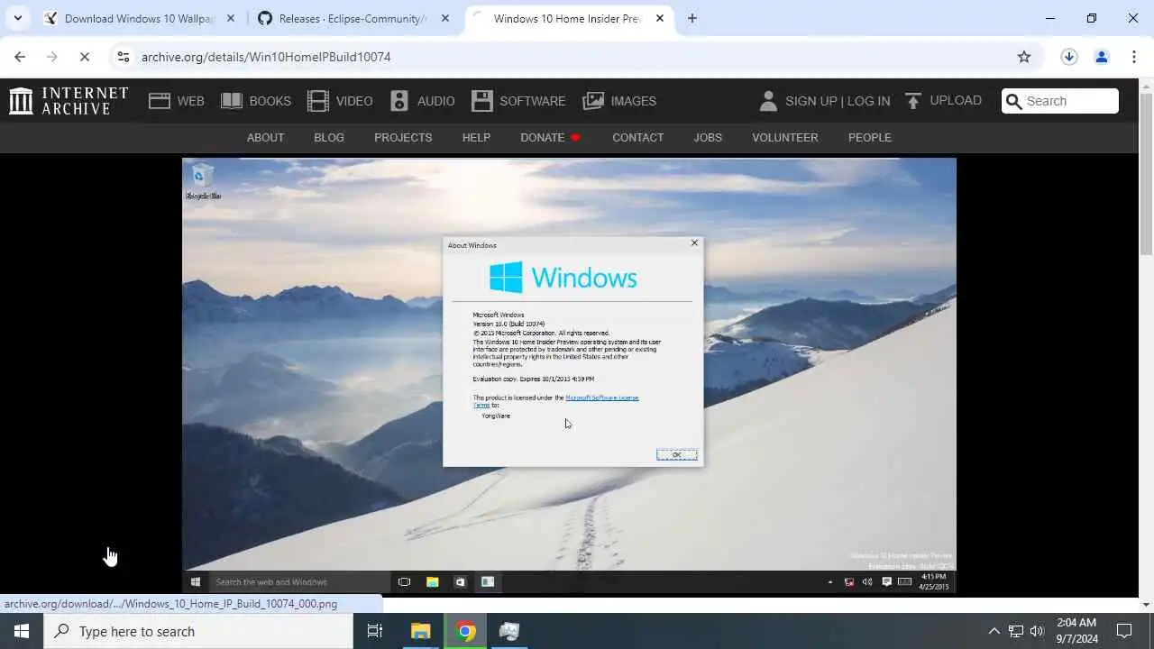The width and height of the screenshot is (1154, 649).
Task: Open the taskbar app right of Chrome
Action: coord(509,631)
